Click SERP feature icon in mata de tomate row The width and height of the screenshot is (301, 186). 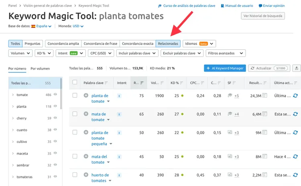(x=230, y=114)
